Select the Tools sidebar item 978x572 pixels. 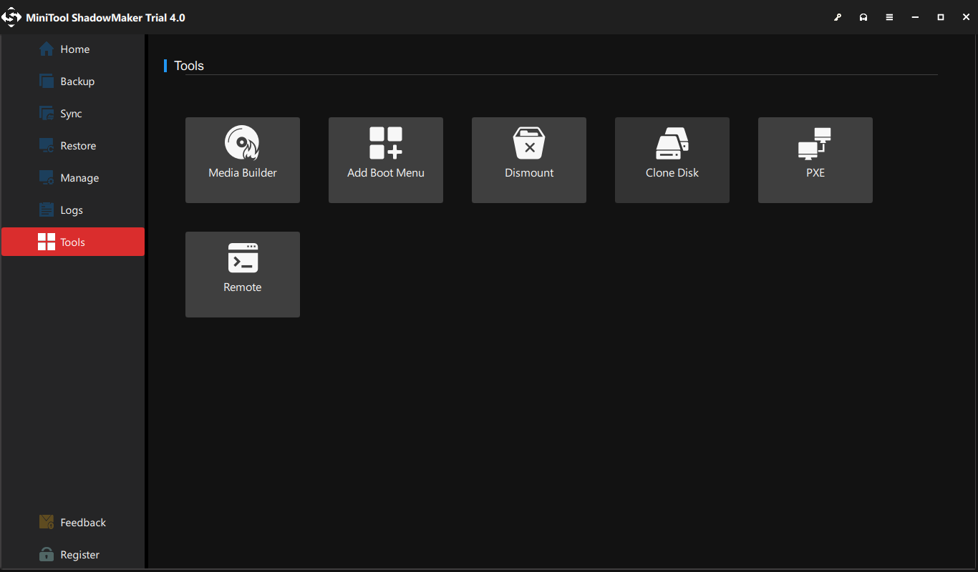73,242
